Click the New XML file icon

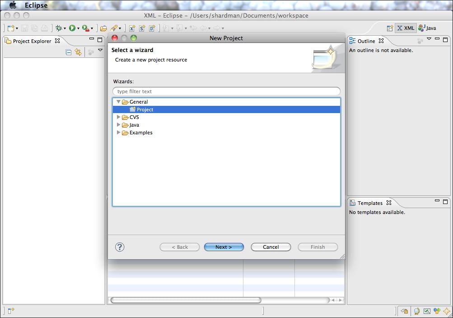click(132, 28)
